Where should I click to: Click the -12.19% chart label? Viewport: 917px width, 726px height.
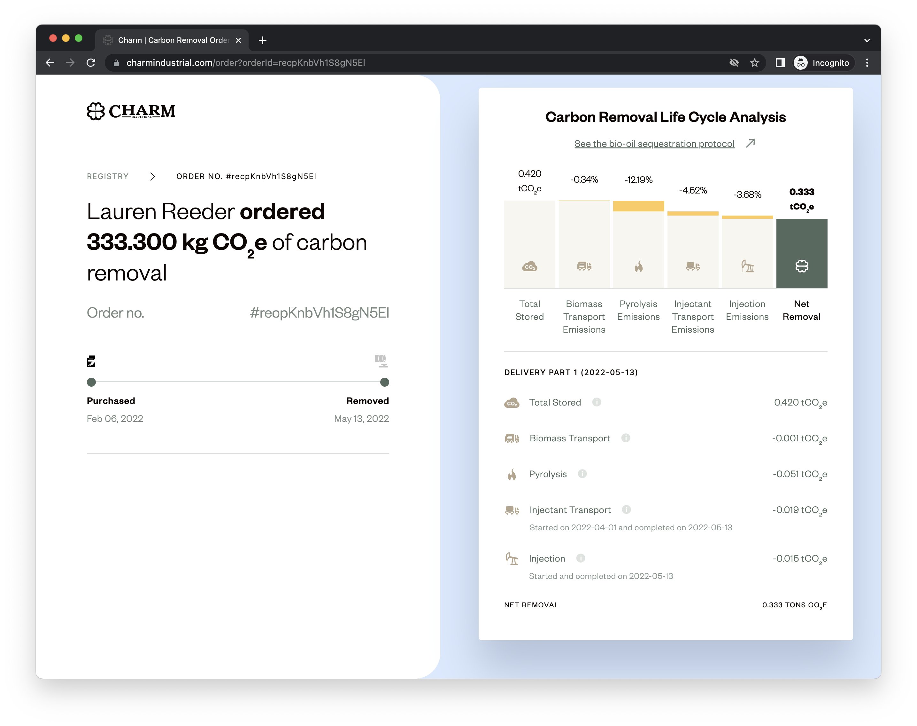(x=638, y=180)
